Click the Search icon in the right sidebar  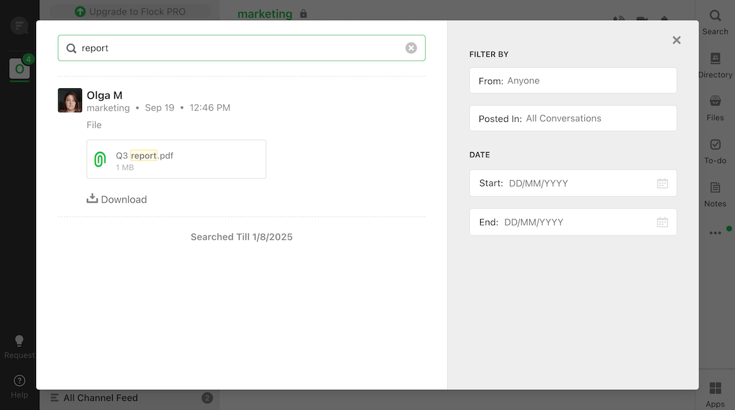715,21
